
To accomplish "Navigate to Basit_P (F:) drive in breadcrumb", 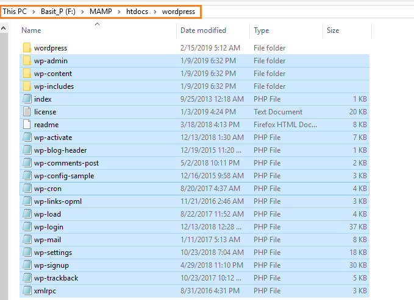I will [58, 12].
